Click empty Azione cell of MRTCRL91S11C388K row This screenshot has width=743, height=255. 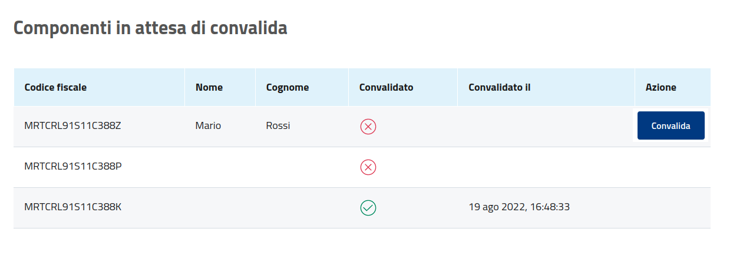point(672,207)
